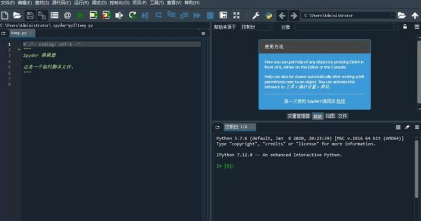Image resolution: width=421 pixels, height=221 pixels.
Task: Select the 控制台 1/A tab
Action: point(240,127)
